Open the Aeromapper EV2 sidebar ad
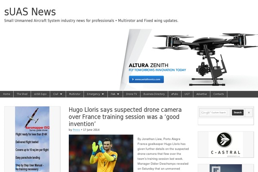 (x=32, y=139)
